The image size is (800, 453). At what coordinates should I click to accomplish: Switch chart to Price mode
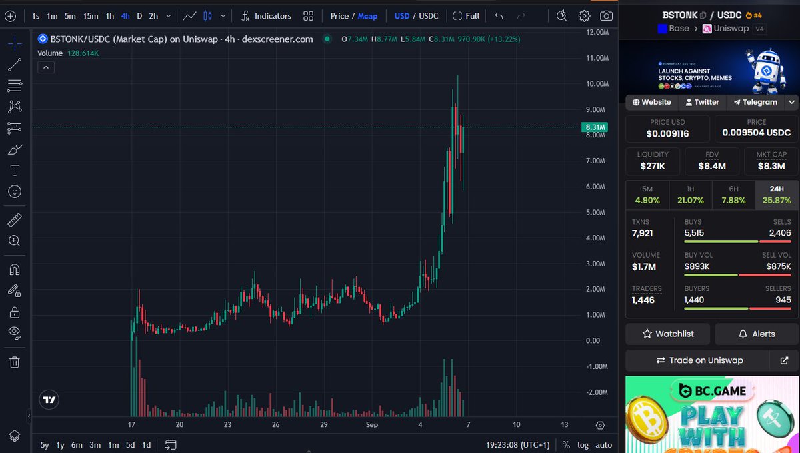(339, 15)
